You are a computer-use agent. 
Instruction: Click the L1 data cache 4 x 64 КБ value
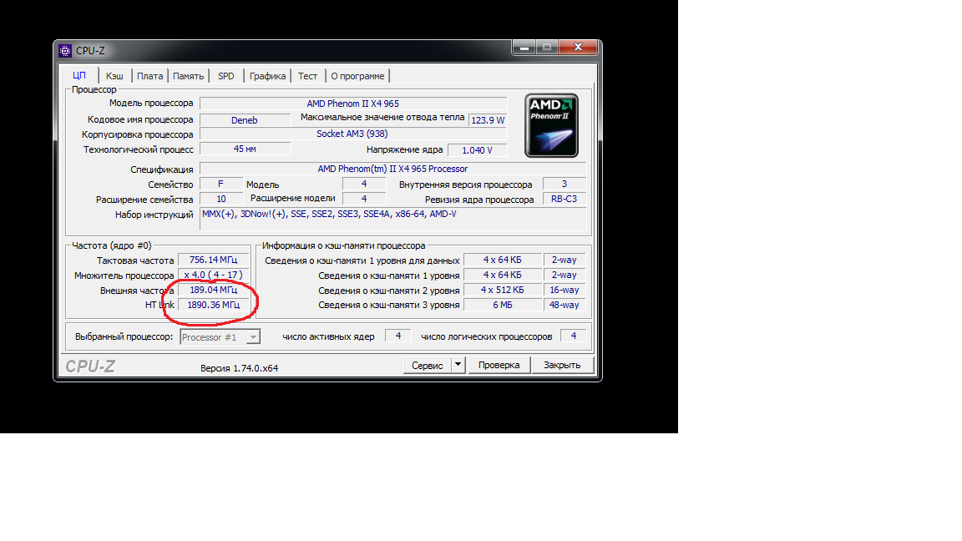coord(503,260)
